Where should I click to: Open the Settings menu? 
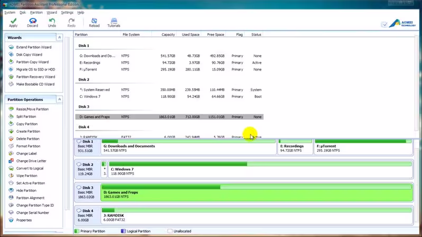pos(67,12)
